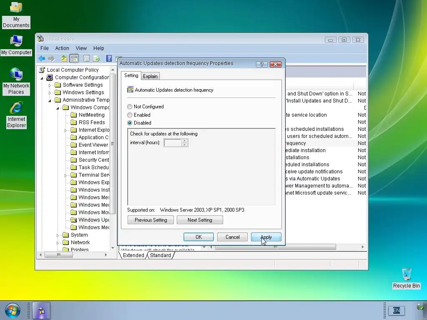
Task: Click the Computer Configuration icon
Action: (x=50, y=77)
